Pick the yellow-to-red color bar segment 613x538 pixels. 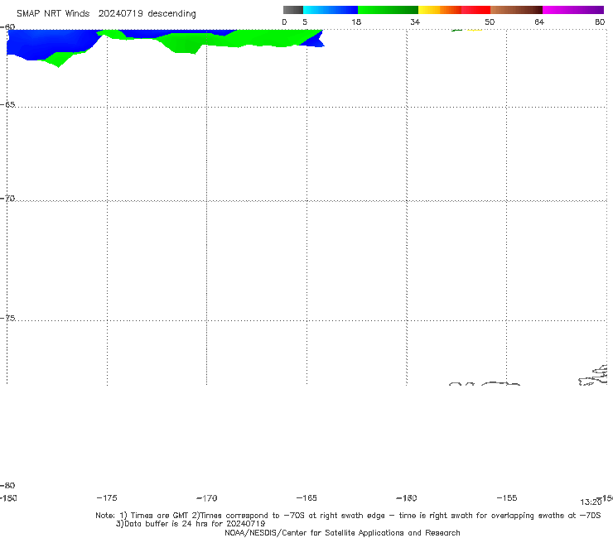click(x=454, y=10)
